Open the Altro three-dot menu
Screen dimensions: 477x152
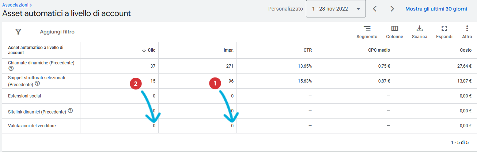click(467, 32)
